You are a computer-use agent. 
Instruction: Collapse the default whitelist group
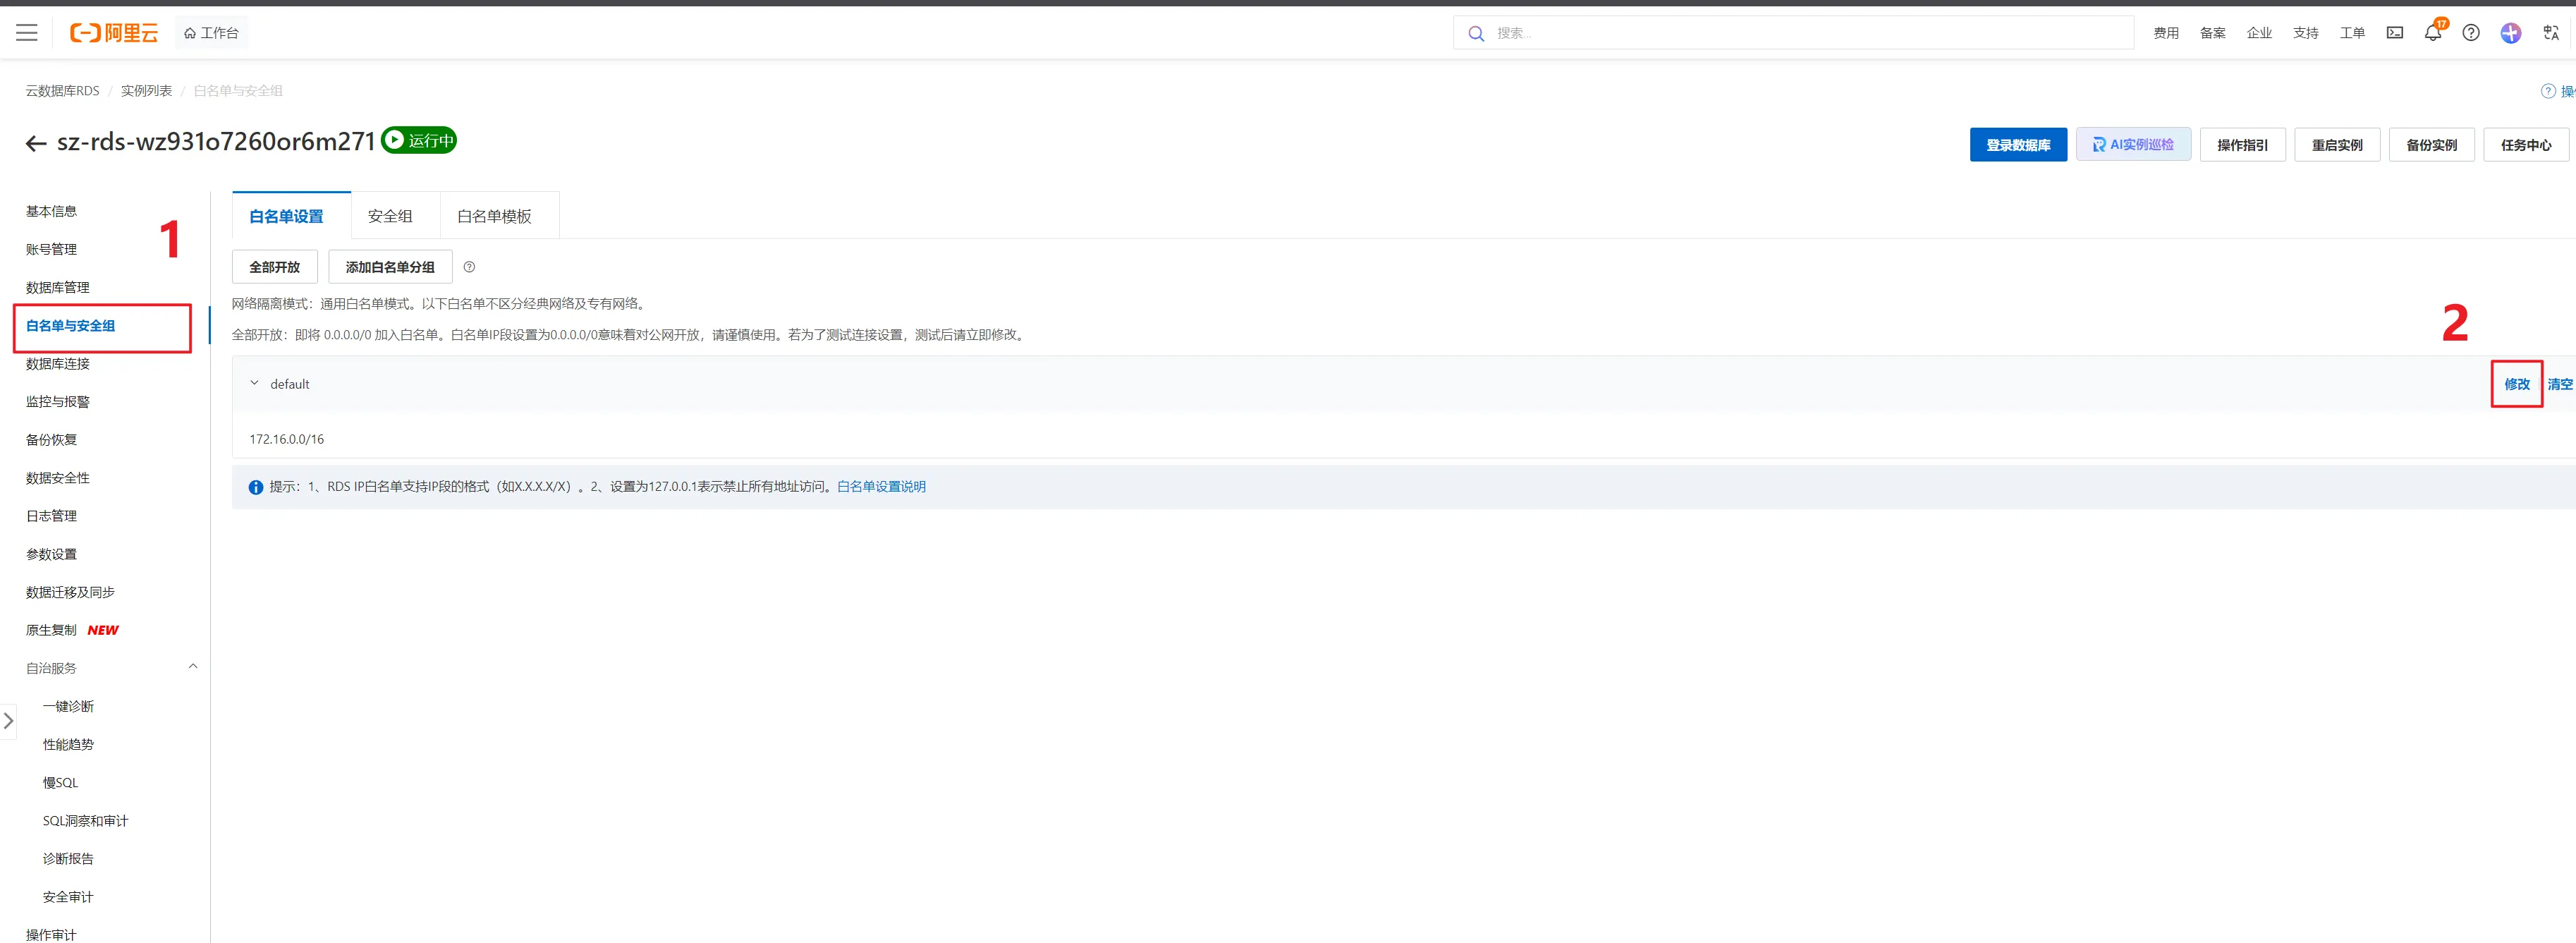point(254,383)
